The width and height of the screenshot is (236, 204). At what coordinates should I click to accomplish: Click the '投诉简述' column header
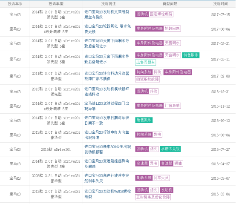click(108, 4)
